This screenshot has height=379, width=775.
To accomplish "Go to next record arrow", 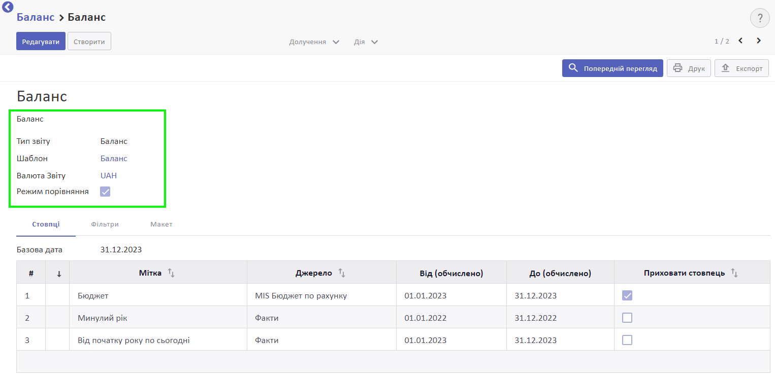I will coord(759,41).
